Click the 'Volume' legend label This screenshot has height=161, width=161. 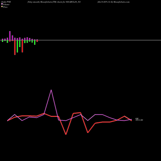click(6, 5)
